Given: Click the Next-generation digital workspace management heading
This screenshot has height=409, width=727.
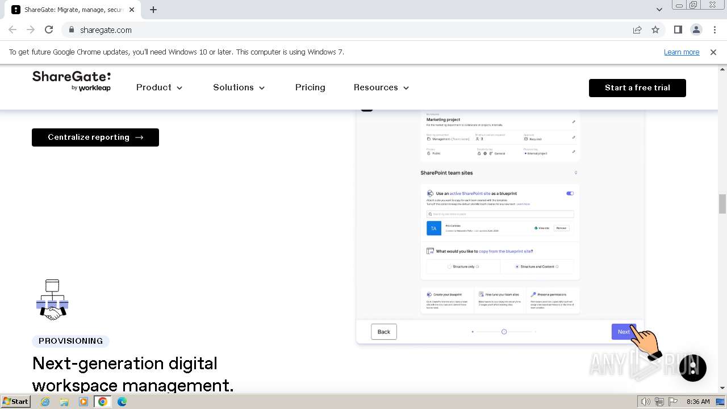Looking at the screenshot, I should (133, 374).
